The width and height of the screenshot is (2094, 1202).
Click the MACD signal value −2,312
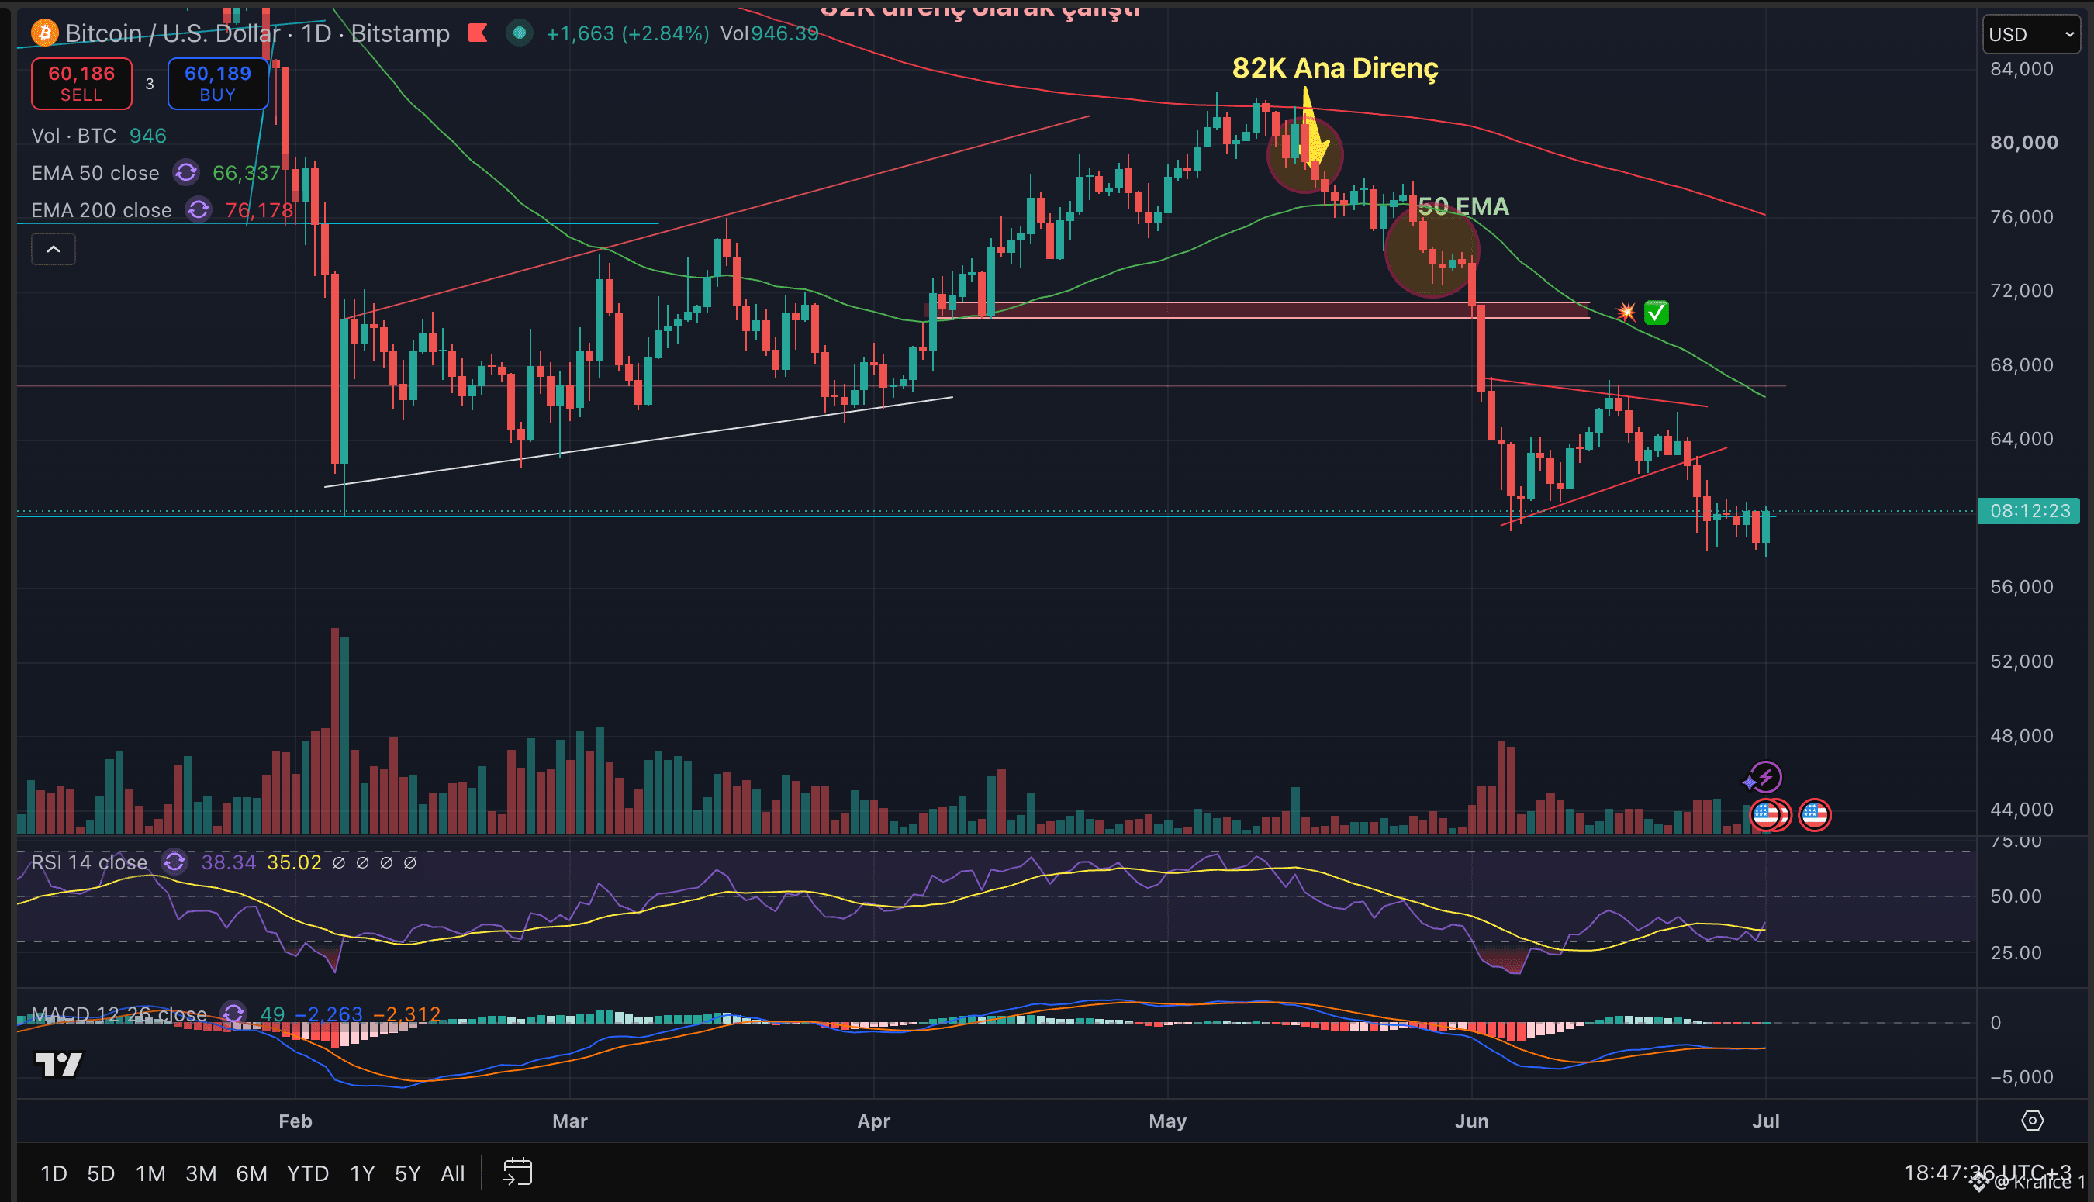tap(407, 1013)
